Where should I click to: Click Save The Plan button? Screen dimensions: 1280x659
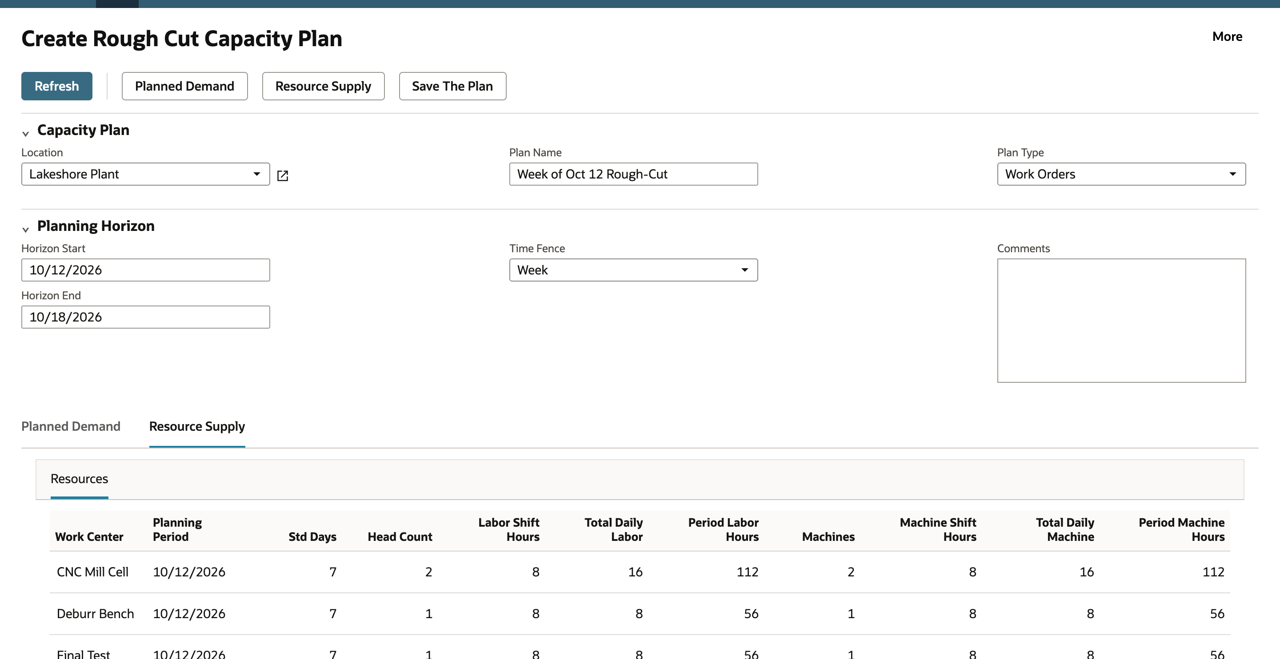[452, 86]
